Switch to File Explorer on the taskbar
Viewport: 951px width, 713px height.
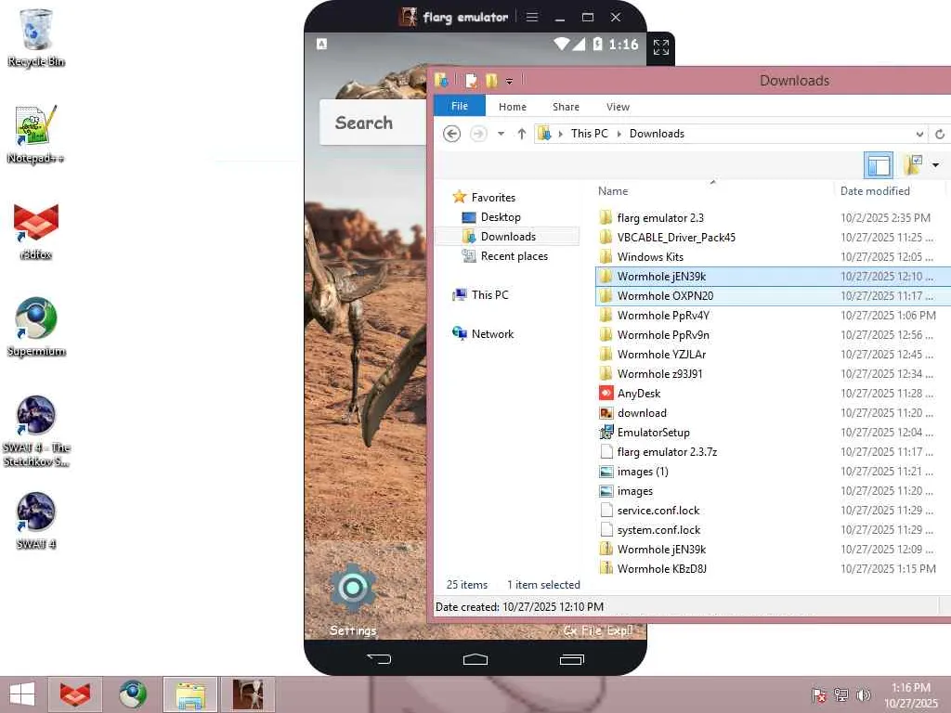coord(189,694)
